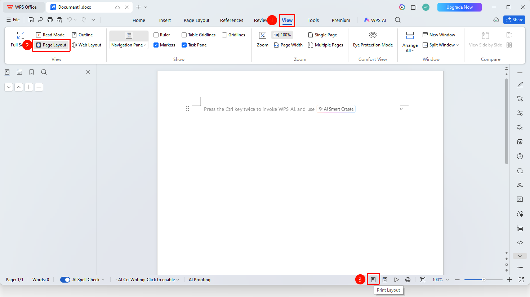This screenshot has width=530, height=297.
Task: Click Arrange All windows icon
Action: (x=410, y=35)
